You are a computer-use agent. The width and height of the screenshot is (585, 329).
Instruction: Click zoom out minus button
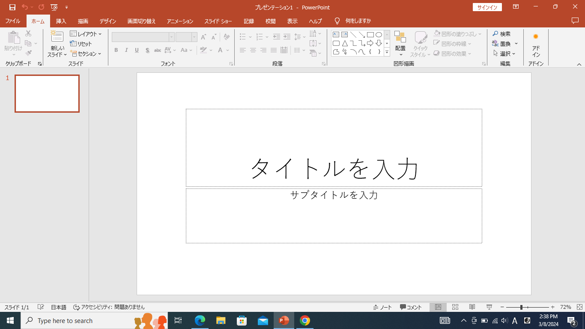(502, 307)
